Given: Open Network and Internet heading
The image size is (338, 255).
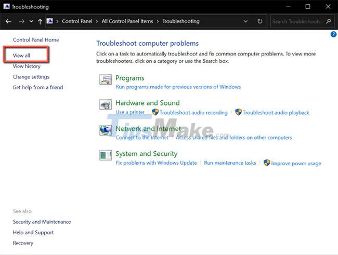Looking at the screenshot, I should (x=148, y=129).
